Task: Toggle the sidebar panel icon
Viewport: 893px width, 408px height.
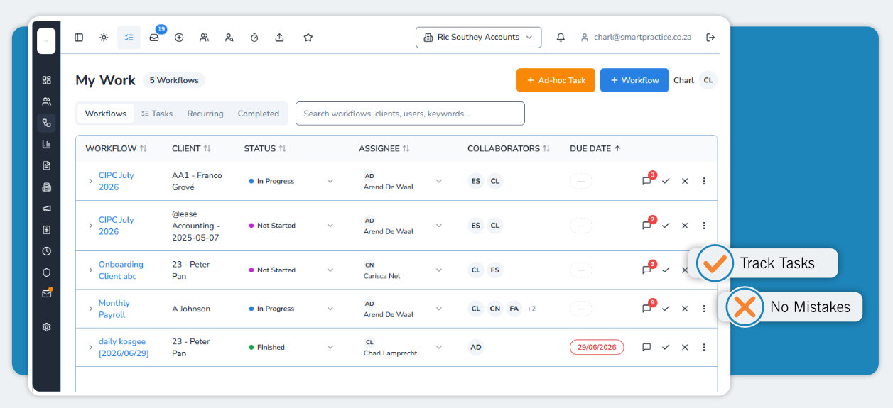Action: pos(79,38)
